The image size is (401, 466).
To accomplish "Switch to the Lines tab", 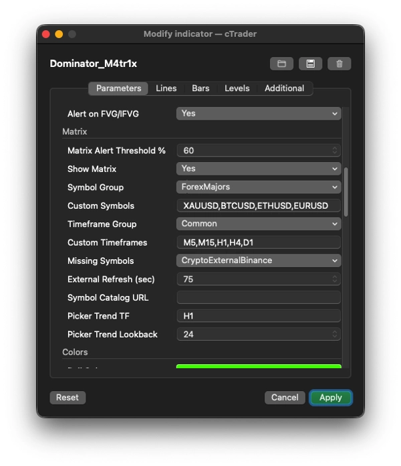I will (166, 88).
